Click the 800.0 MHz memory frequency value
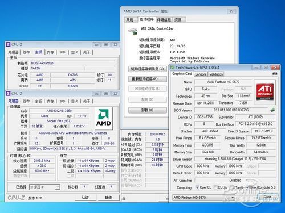 coord(157,134)
